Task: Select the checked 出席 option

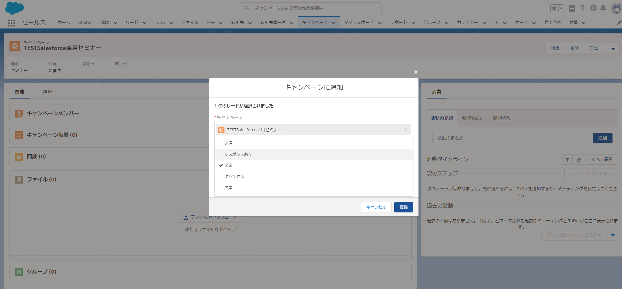Action: coord(228,166)
